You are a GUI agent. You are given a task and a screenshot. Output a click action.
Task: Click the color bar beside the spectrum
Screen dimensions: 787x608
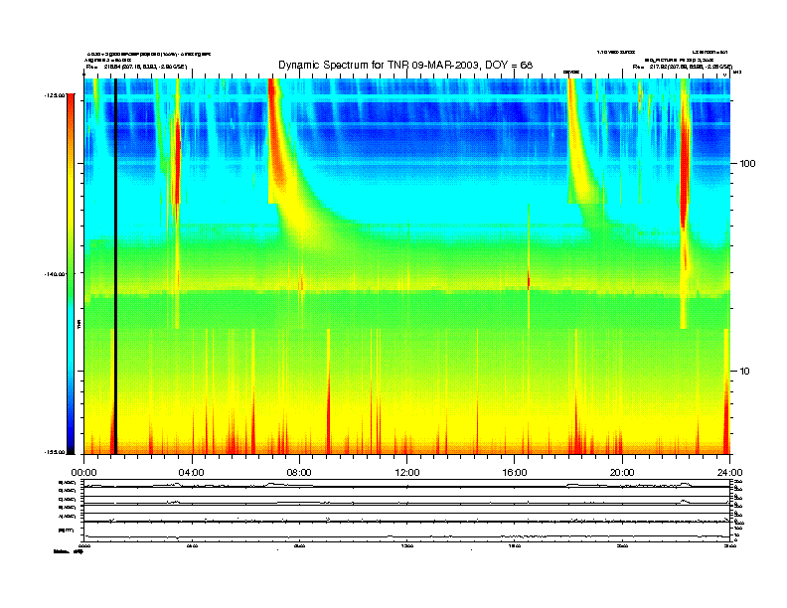[x=71, y=274]
